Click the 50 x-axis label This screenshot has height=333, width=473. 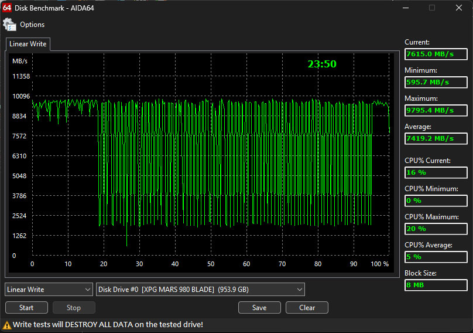point(211,264)
